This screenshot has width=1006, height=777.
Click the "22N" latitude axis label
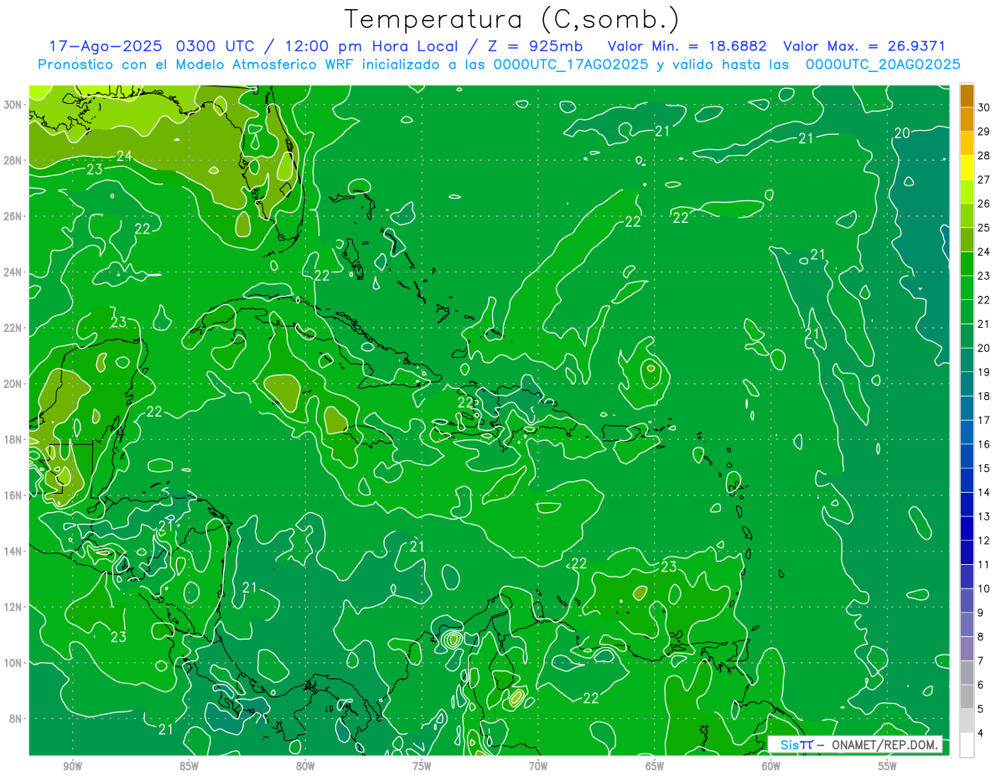pos(14,328)
